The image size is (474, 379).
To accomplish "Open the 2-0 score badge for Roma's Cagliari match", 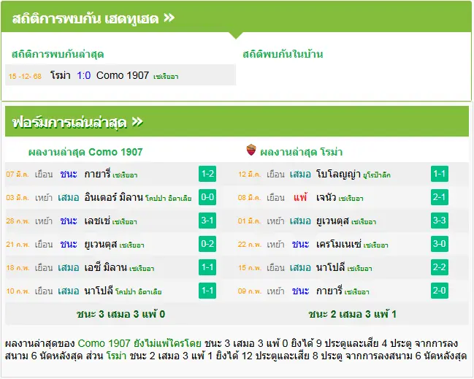I will [x=440, y=291].
